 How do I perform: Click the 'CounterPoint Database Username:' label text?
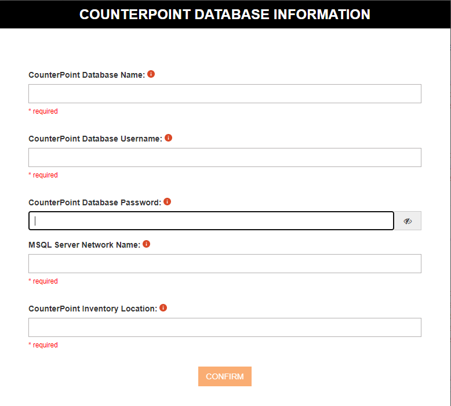coord(96,139)
